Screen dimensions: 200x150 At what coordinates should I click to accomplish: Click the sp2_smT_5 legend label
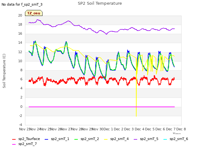149,139
